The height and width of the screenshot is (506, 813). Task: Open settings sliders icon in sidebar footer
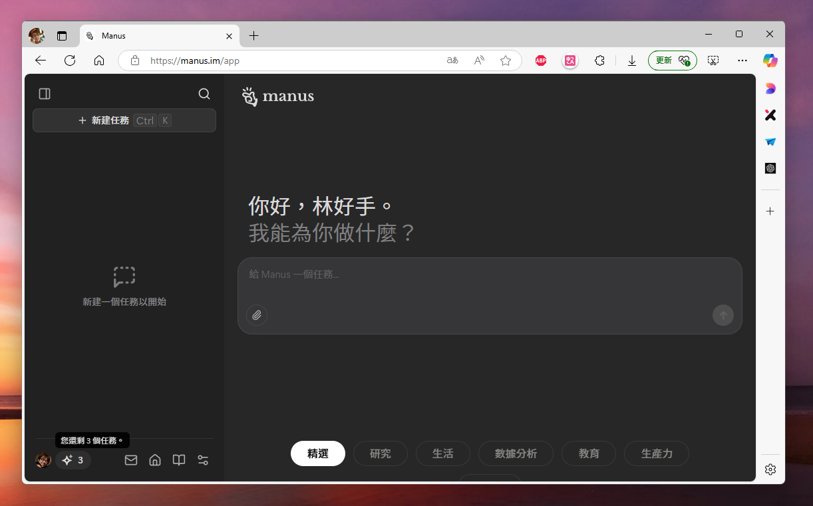[x=203, y=460]
